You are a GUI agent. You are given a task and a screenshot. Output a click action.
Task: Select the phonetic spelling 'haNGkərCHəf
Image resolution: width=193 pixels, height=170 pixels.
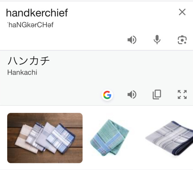click(x=30, y=25)
